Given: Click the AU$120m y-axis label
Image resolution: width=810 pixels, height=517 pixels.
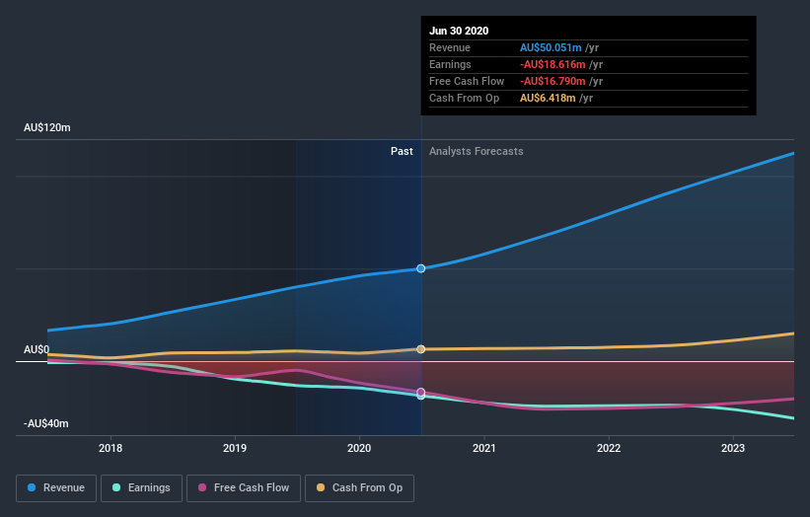Looking at the screenshot, I should [47, 127].
